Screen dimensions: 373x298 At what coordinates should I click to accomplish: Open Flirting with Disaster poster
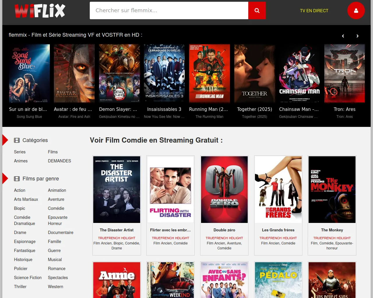[x=170, y=189]
